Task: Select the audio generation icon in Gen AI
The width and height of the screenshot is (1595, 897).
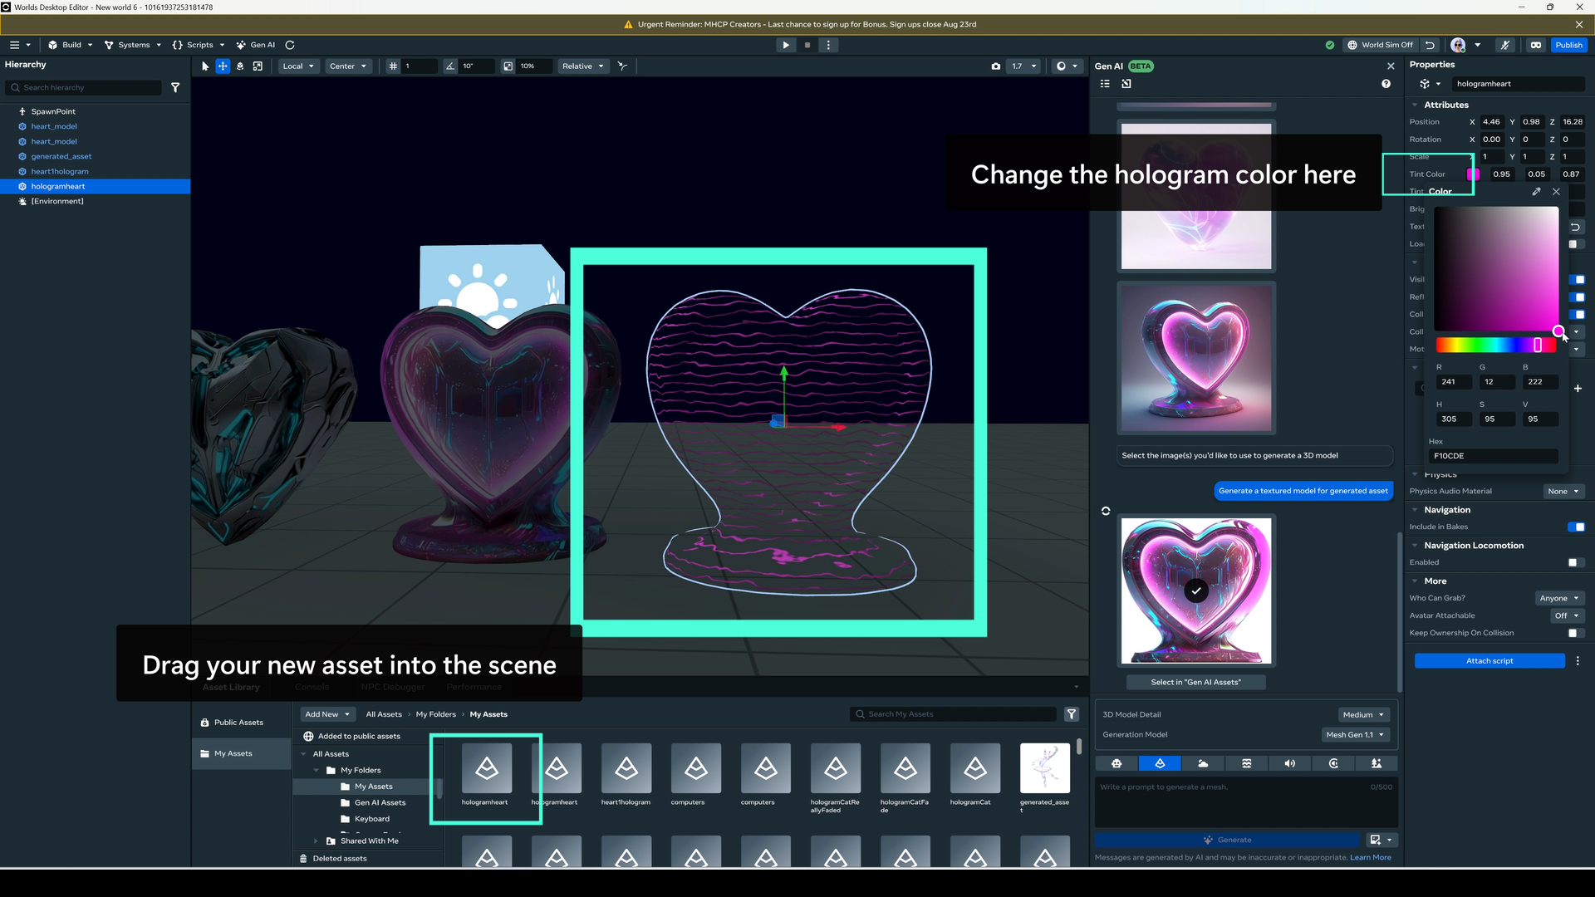Action: (1290, 763)
